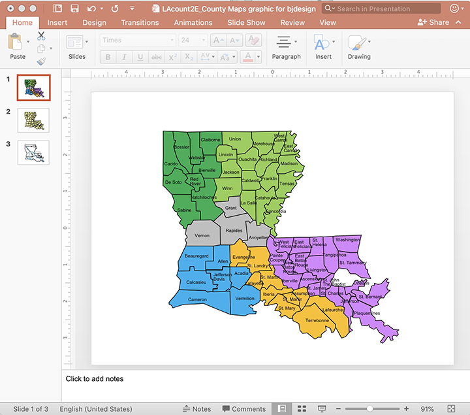470x415 pixels.
Task: Decrease font size with the A-down icon
Action: pos(234,41)
